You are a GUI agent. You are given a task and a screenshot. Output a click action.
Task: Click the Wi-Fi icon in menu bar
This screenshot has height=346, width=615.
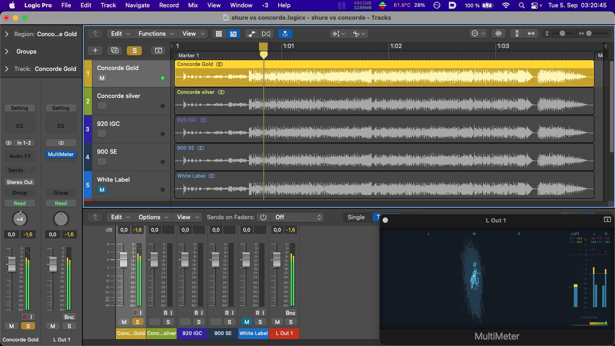point(505,5)
